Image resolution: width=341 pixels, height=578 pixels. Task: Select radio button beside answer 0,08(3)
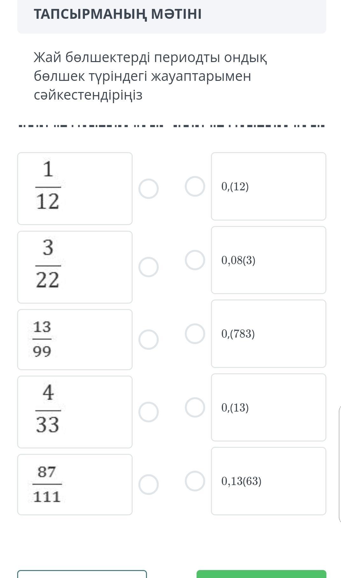pos(195,260)
